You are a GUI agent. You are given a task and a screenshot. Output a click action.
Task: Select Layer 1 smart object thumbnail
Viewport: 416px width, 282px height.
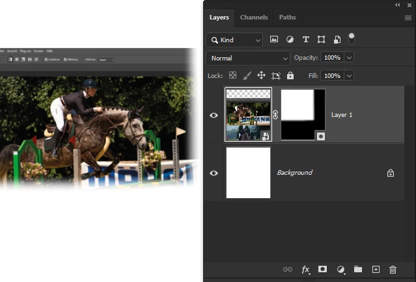[x=248, y=114]
